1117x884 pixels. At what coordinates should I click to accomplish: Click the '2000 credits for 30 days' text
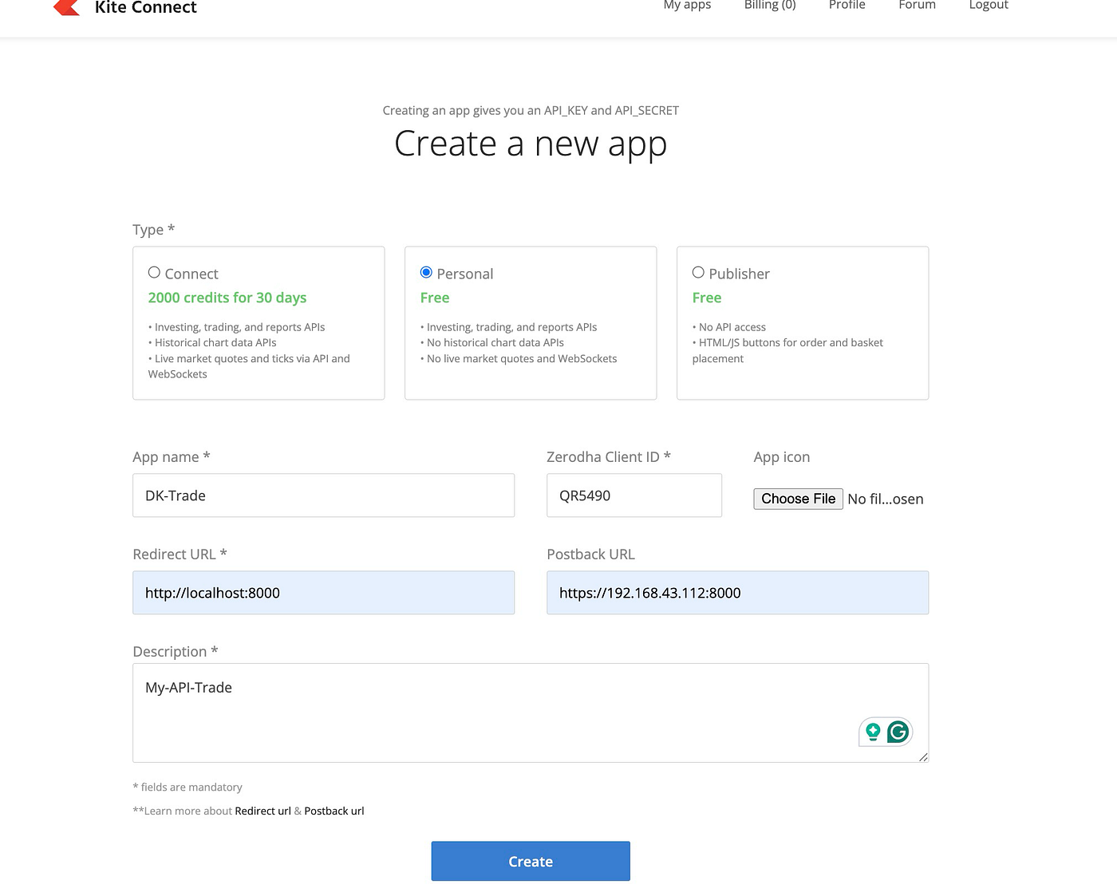(x=227, y=298)
